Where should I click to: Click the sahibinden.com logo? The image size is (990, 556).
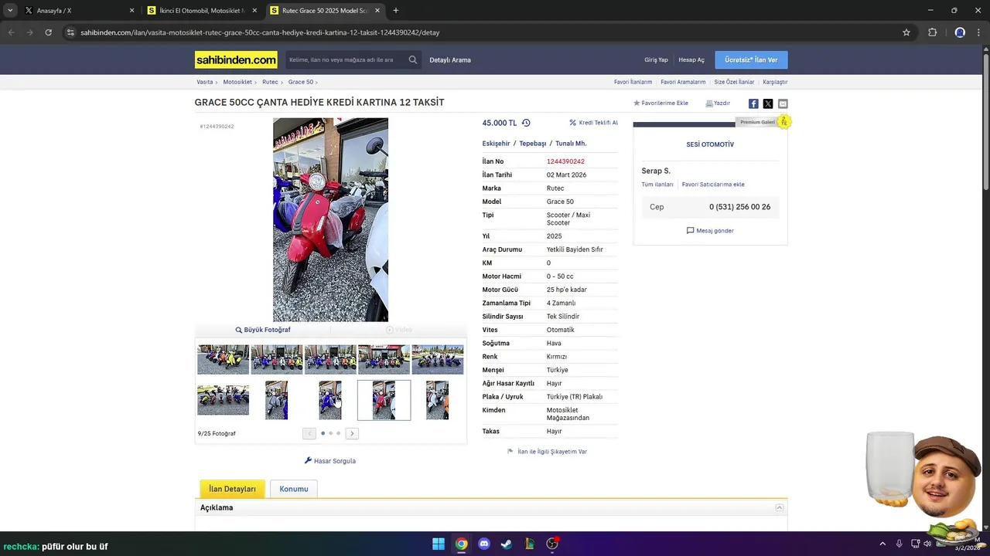236,59
